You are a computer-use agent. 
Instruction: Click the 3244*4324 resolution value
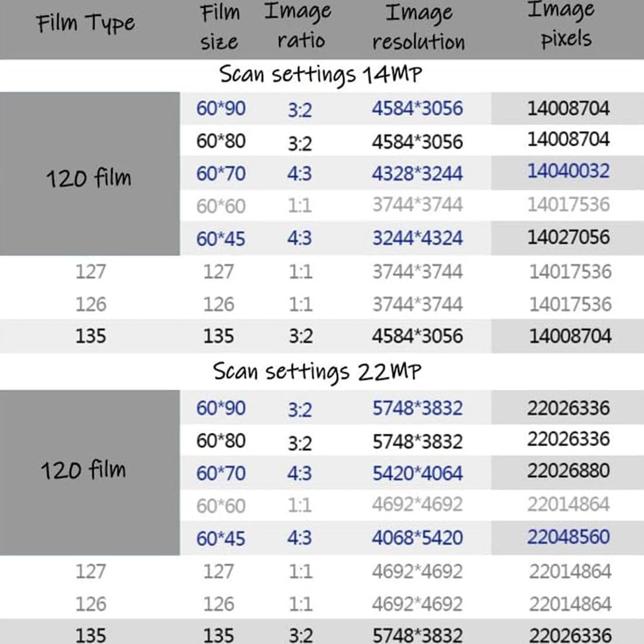417,238
